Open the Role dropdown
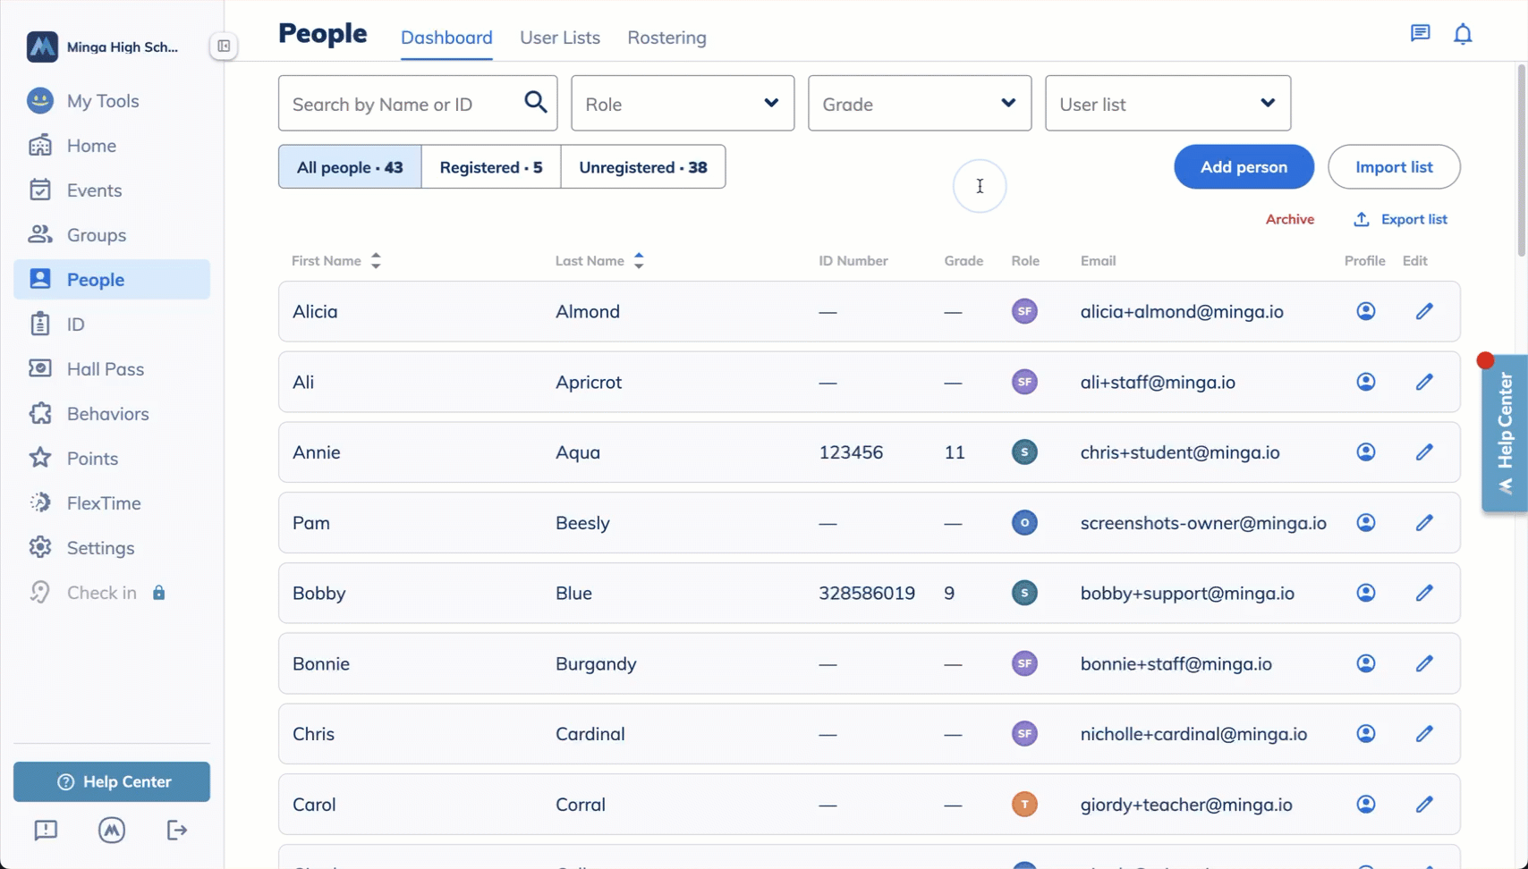 [x=682, y=104]
